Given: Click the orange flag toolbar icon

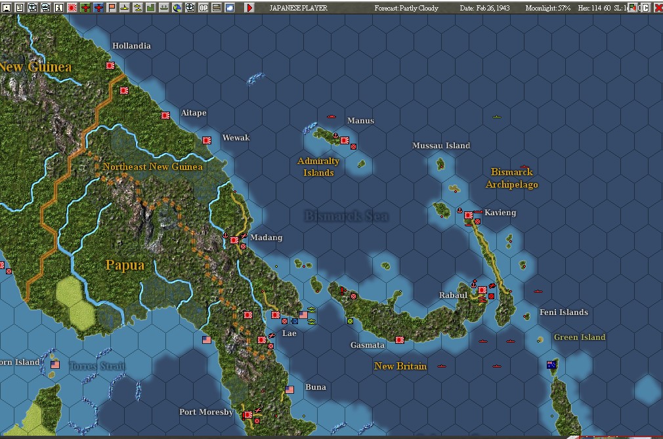Looking at the screenshot, I should click(111, 8).
